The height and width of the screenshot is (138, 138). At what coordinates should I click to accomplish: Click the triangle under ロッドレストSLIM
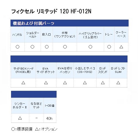pyautogui.click(x=118, y=83)
